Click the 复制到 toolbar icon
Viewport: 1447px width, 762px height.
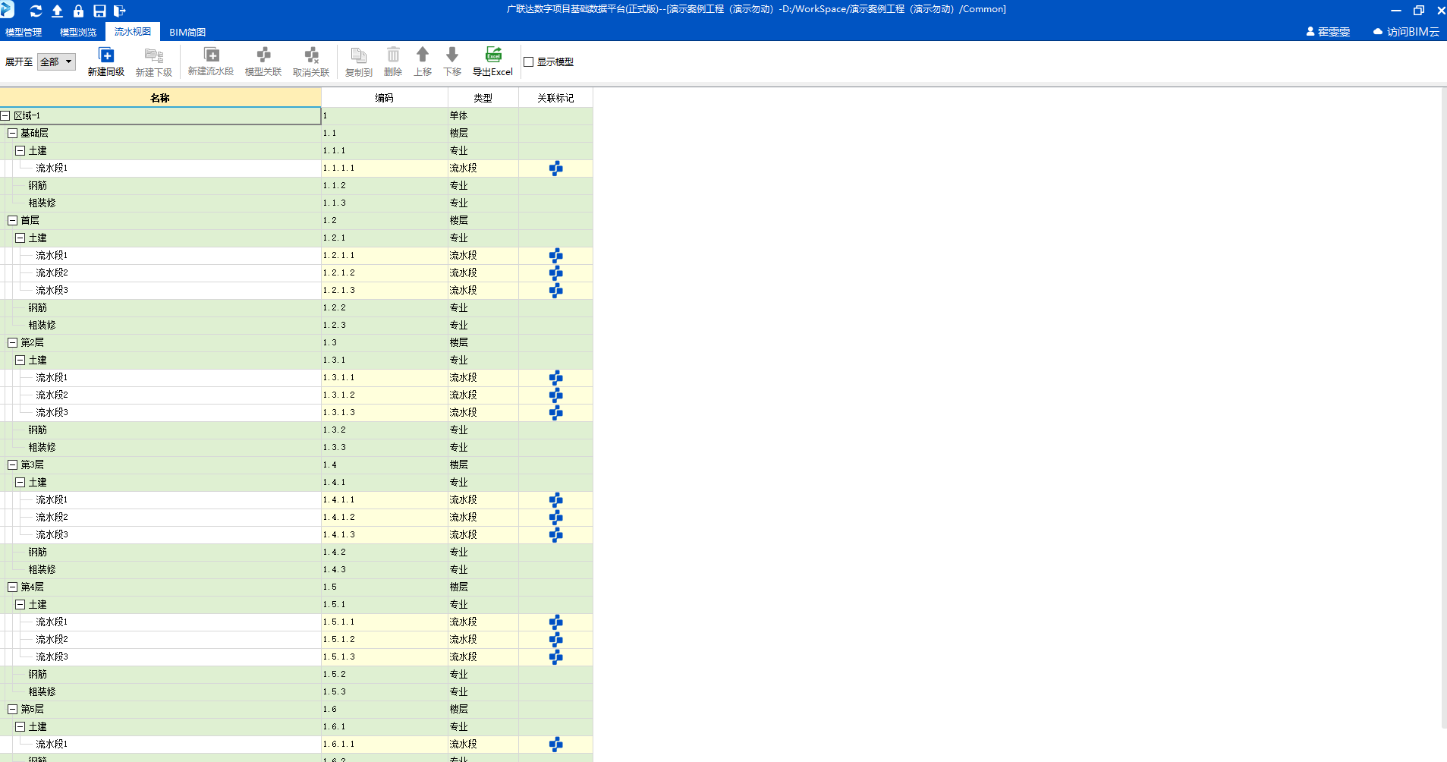tap(359, 55)
